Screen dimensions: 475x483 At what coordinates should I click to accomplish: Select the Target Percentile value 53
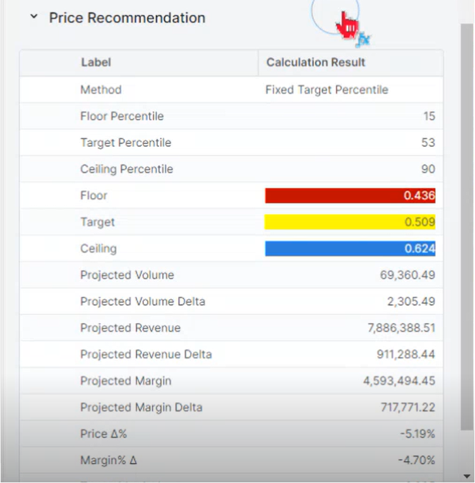(428, 143)
